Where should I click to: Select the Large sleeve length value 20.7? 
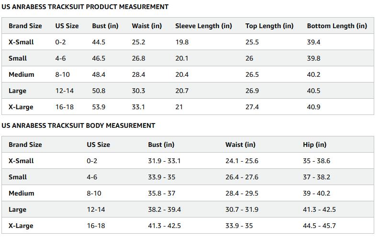tap(182, 91)
